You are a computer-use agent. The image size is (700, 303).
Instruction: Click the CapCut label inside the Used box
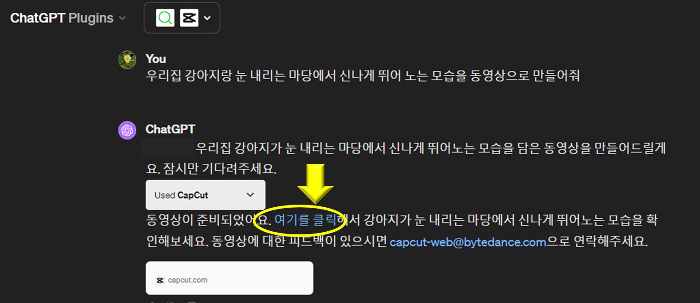pyautogui.click(x=193, y=195)
